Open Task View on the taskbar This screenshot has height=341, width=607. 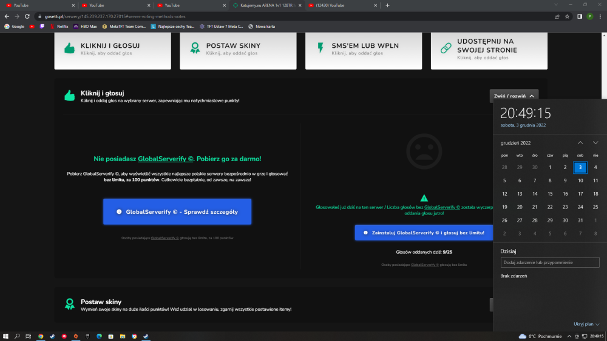pos(29,336)
